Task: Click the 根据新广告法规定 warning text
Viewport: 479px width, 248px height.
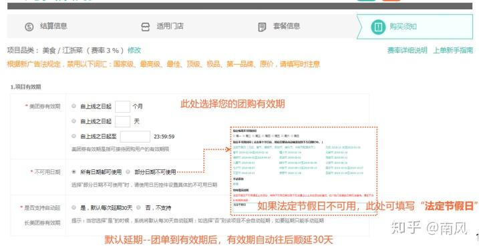Action: pos(164,64)
